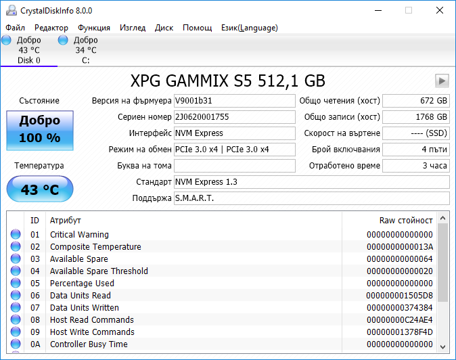This screenshot has height=360, width=456.
Task: Click status orb for Percentage Used row
Action: click(16, 283)
